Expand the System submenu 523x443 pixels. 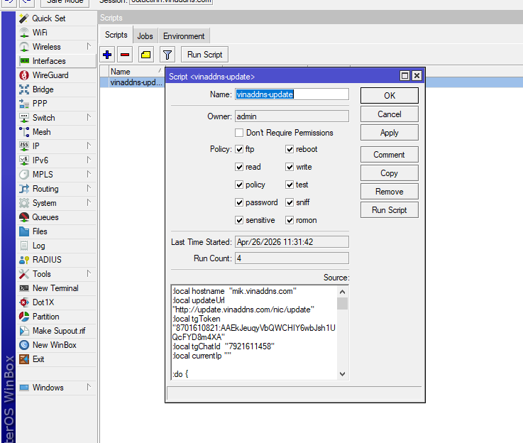(89, 203)
